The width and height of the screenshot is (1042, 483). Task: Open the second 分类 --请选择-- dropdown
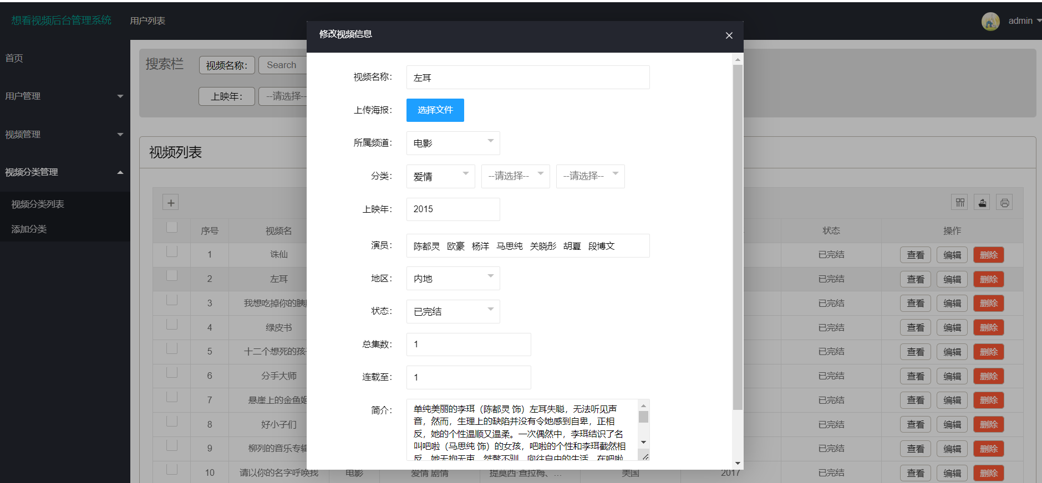coord(515,176)
